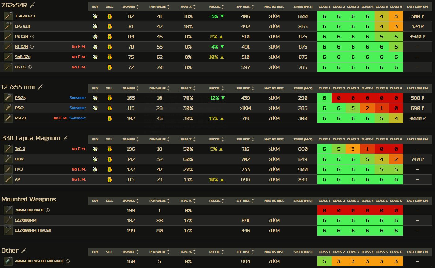
Task: Click the Mounted Weapons section heading
Action: point(29,200)
